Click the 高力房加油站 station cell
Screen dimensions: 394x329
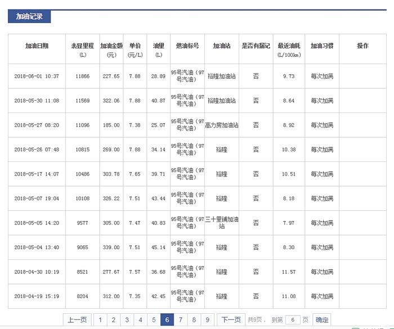(221, 125)
